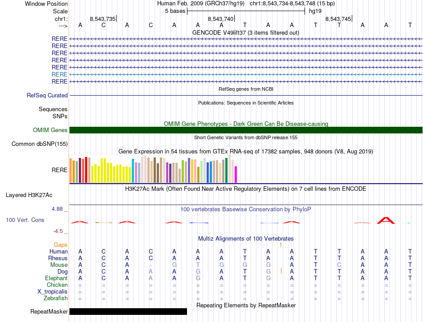423x322 pixels.
Task: Click the cyan bar in GTEx chart
Action: pyautogui.click(x=133, y=171)
